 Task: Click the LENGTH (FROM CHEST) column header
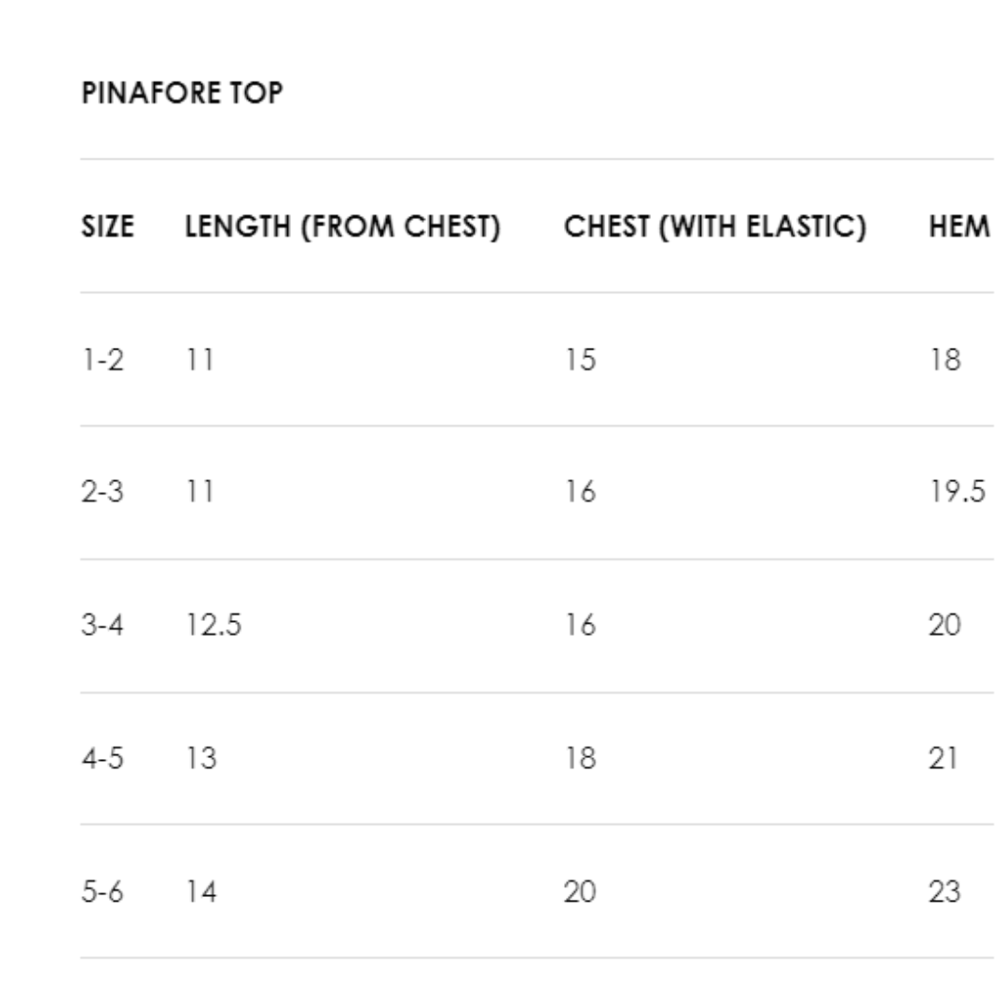[x=342, y=227]
